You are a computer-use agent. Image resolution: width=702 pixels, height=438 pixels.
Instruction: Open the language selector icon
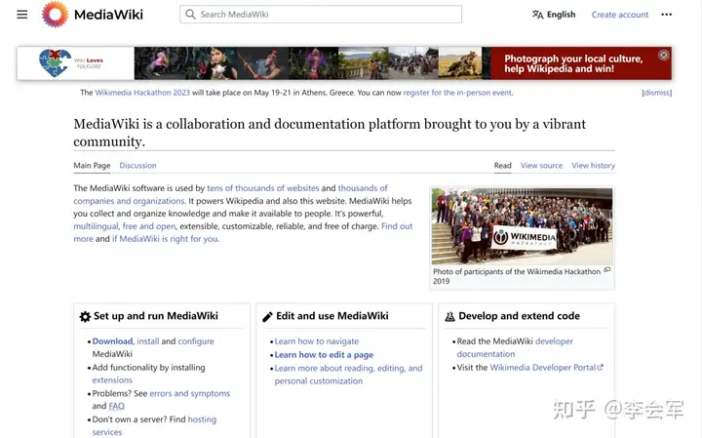537,15
